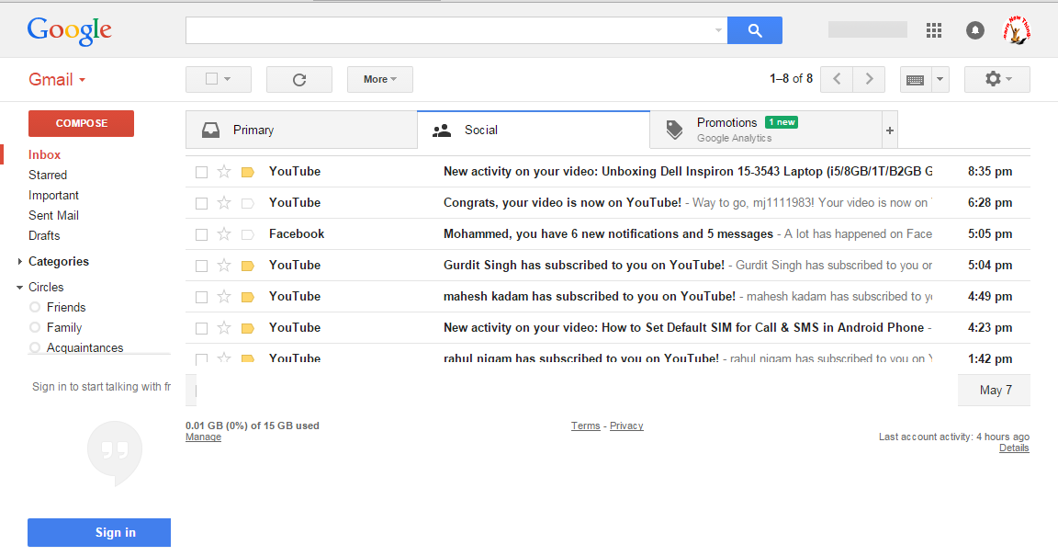Open the notifications bell
This screenshot has height=556, width=1058.
click(x=975, y=30)
